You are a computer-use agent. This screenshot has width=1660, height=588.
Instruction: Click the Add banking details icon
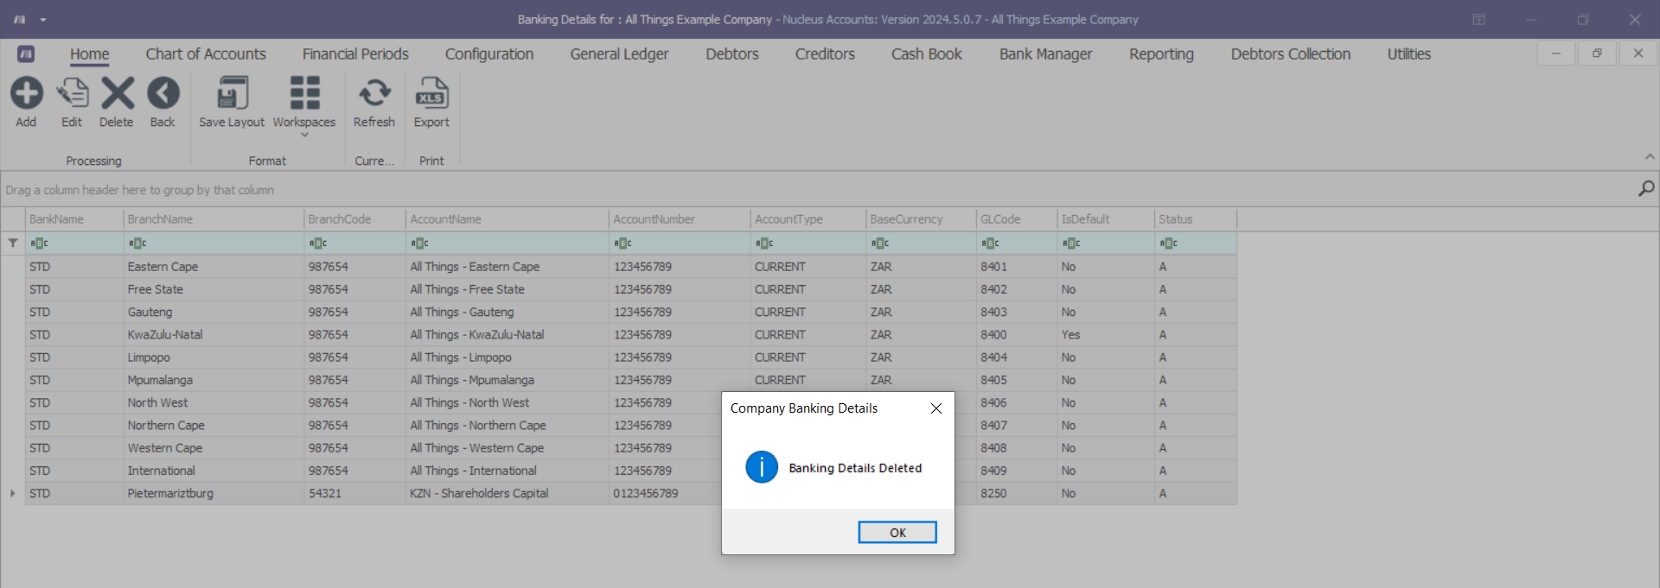point(26,93)
